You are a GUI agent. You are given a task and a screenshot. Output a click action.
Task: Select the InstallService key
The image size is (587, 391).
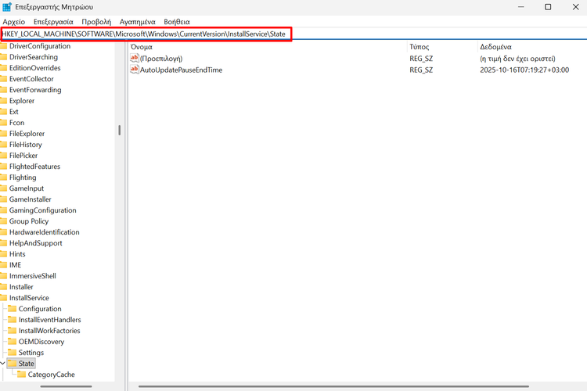(29, 298)
